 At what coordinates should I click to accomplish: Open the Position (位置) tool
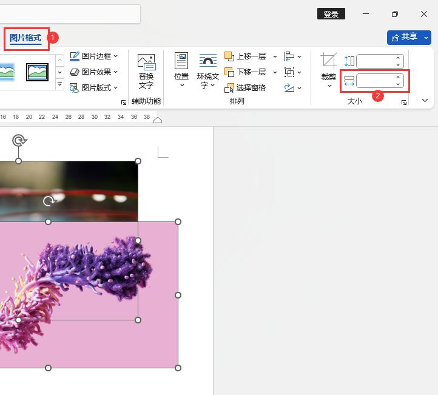181,61
